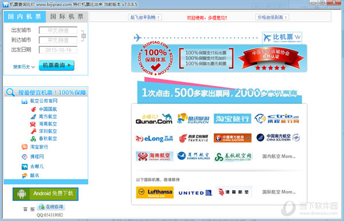Click the 机票查询 search button
This screenshot has height=221, width=344.
pos(57,65)
